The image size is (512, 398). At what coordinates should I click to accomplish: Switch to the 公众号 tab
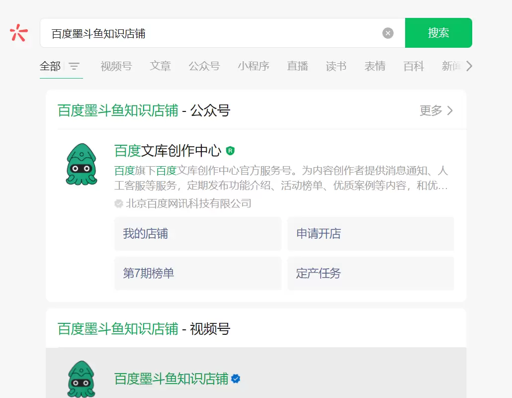[204, 66]
